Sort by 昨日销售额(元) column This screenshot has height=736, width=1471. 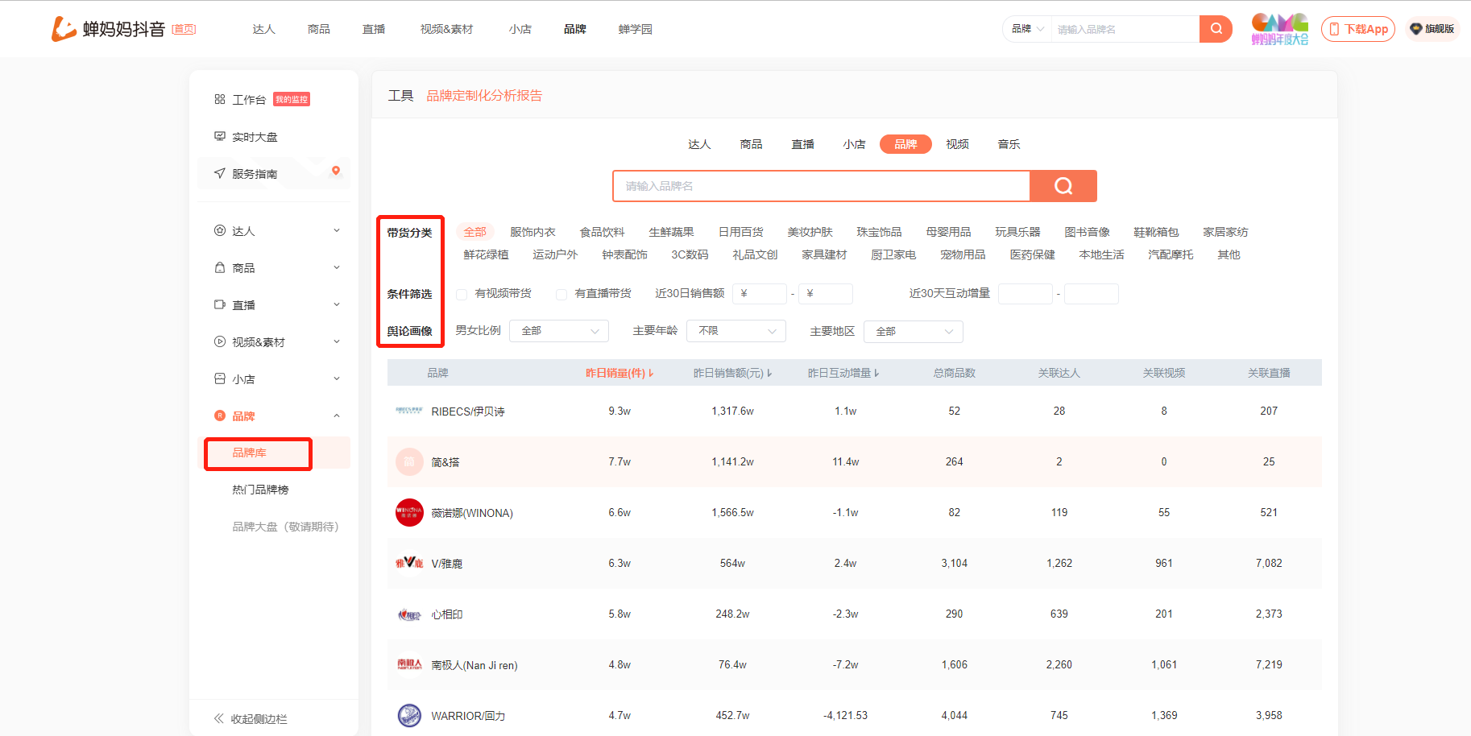pos(732,373)
